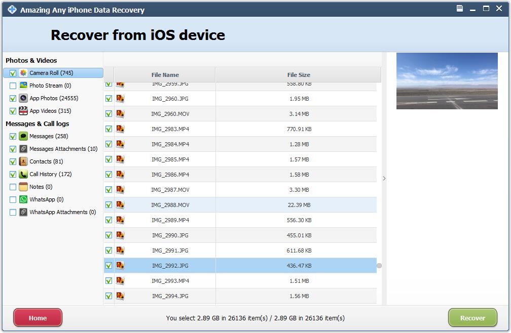Enable the Photo Stream checkbox
The height and width of the screenshot is (333, 511).
click(13, 86)
